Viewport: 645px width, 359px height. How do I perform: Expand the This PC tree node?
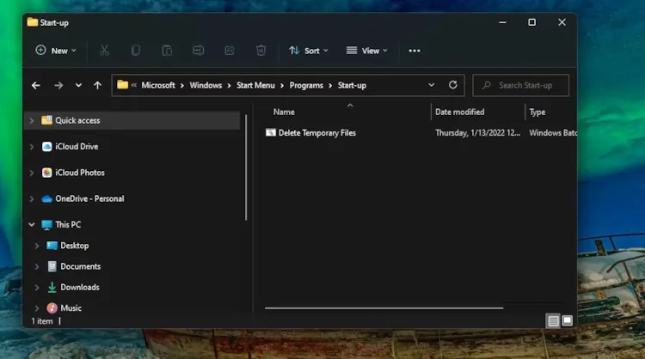[32, 225]
